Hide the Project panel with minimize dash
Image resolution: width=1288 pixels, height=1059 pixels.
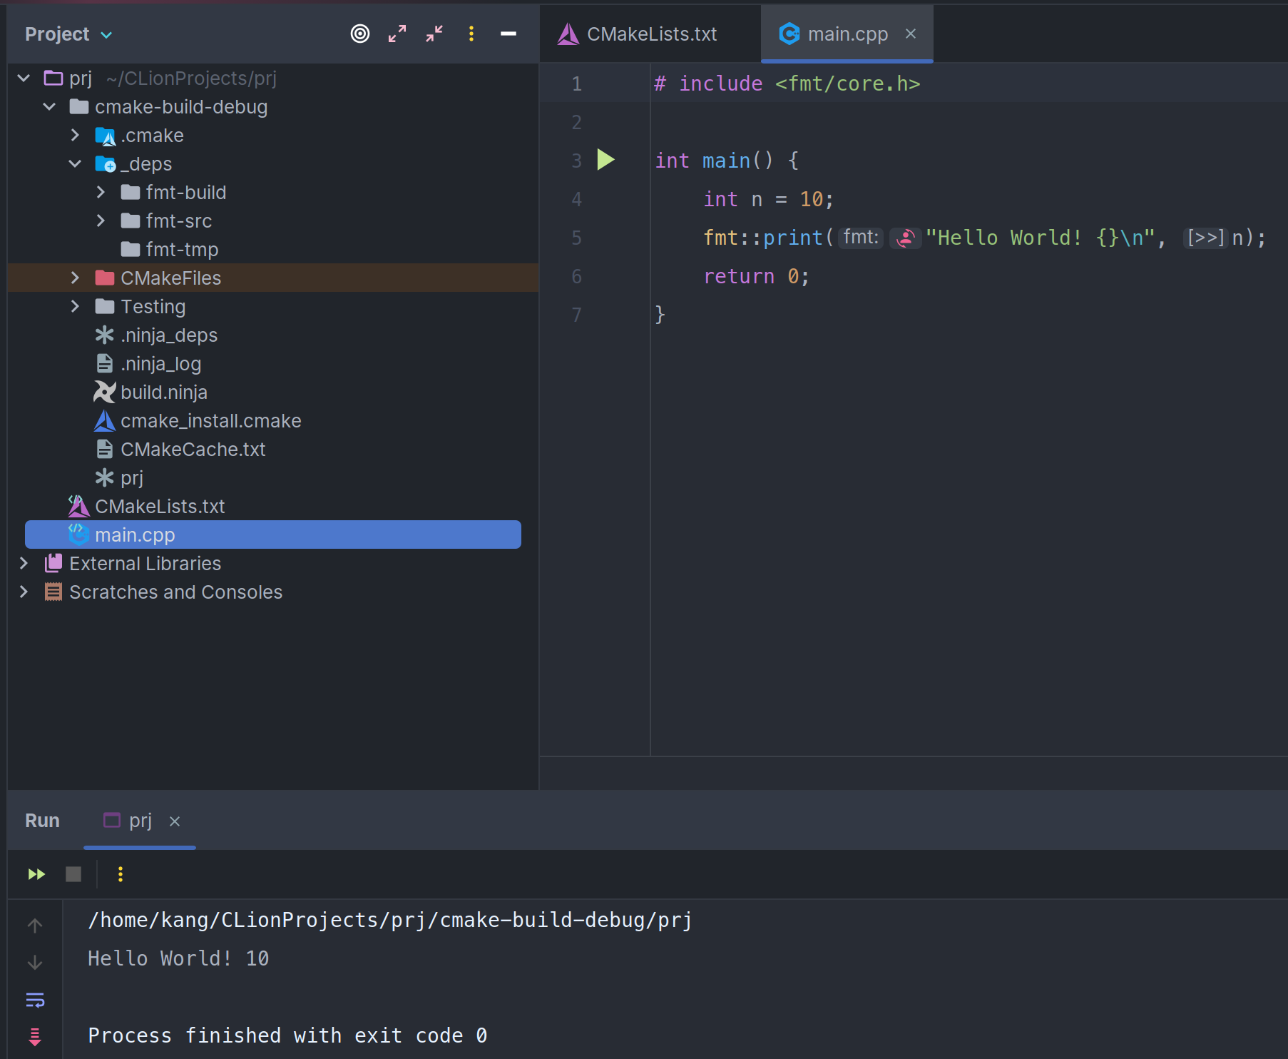pos(508,34)
